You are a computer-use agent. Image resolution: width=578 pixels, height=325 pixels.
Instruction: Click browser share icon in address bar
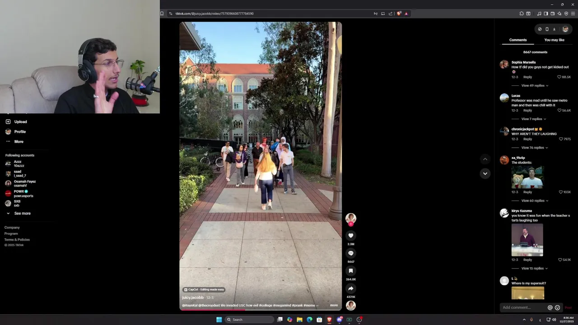pyautogui.click(x=391, y=14)
